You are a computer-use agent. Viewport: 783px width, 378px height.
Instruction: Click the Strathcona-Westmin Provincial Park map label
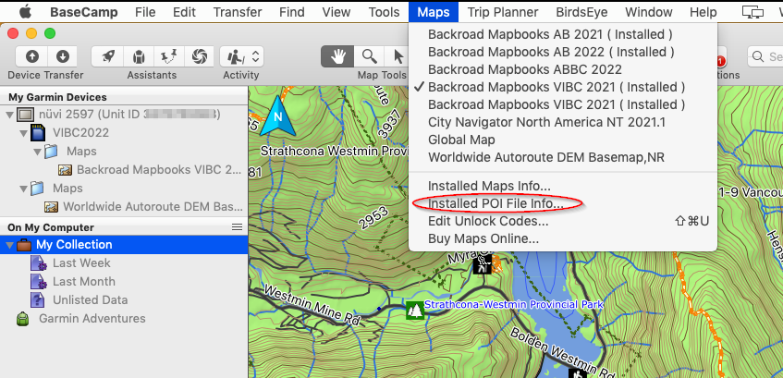click(x=514, y=305)
